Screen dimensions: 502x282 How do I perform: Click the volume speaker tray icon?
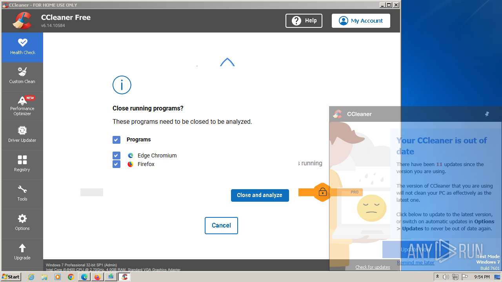[446, 277]
